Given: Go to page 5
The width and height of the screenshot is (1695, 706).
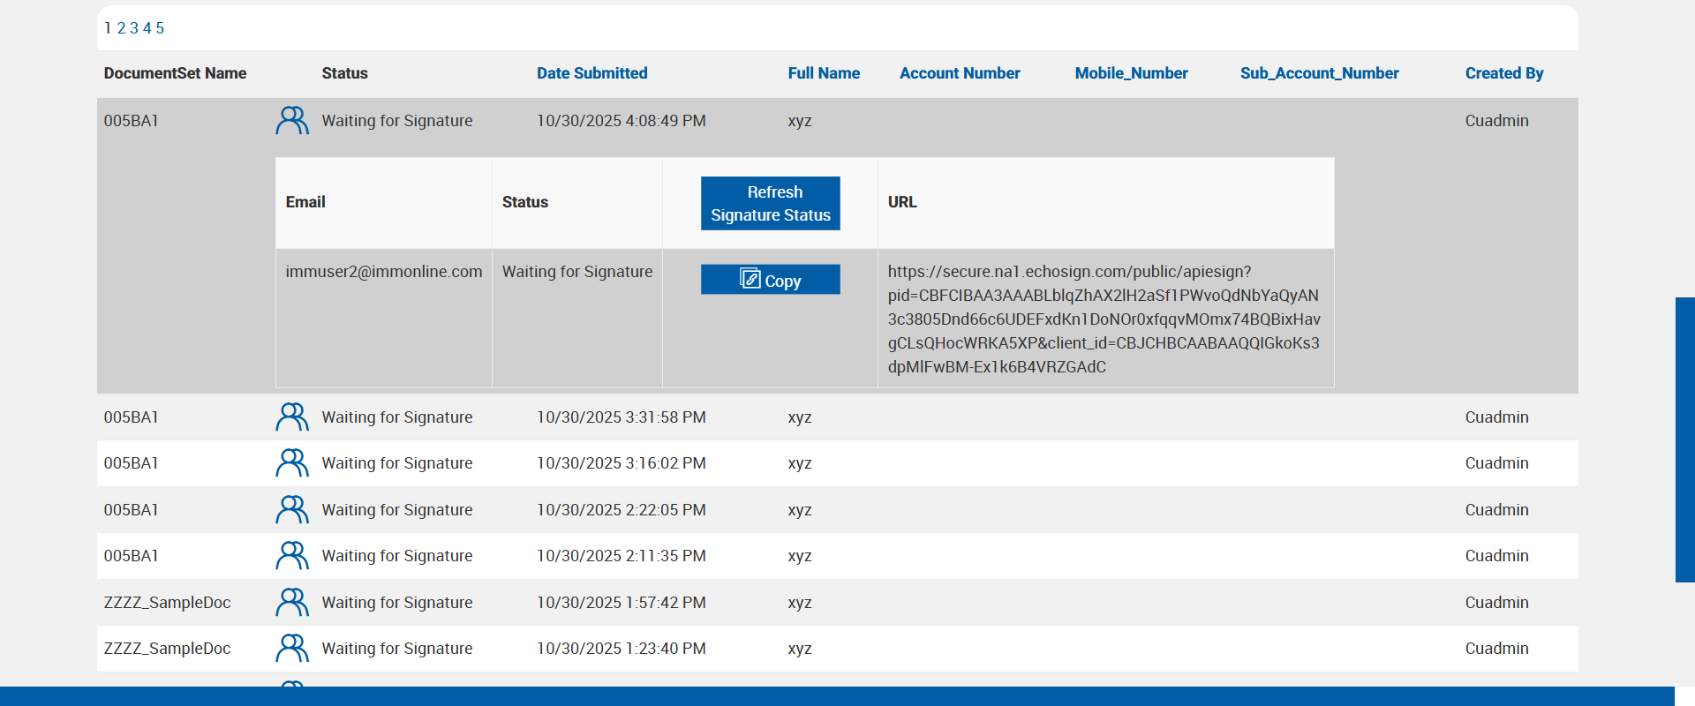Looking at the screenshot, I should click(160, 28).
